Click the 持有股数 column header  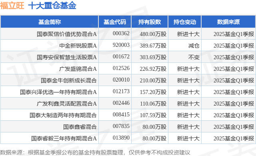pos(150,22)
